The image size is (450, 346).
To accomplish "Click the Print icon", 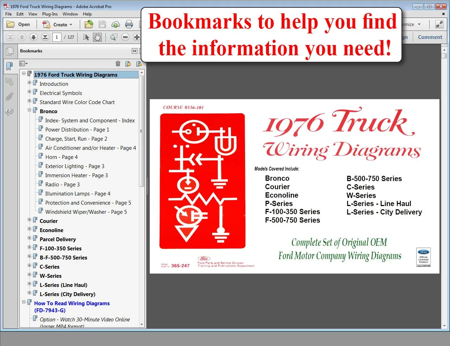I will click(x=129, y=24).
